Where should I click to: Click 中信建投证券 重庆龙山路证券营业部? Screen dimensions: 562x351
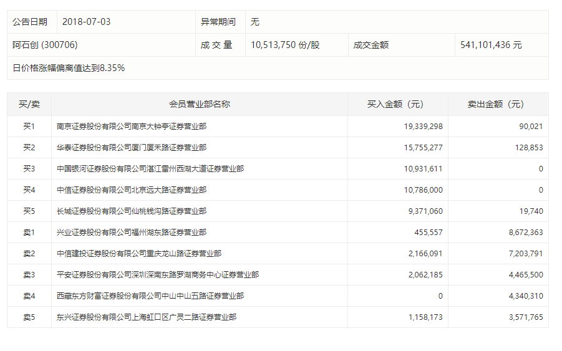tap(138, 253)
